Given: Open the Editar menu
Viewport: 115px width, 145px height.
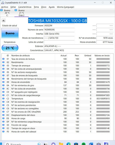Looking at the screenshot, I should 13,7.
